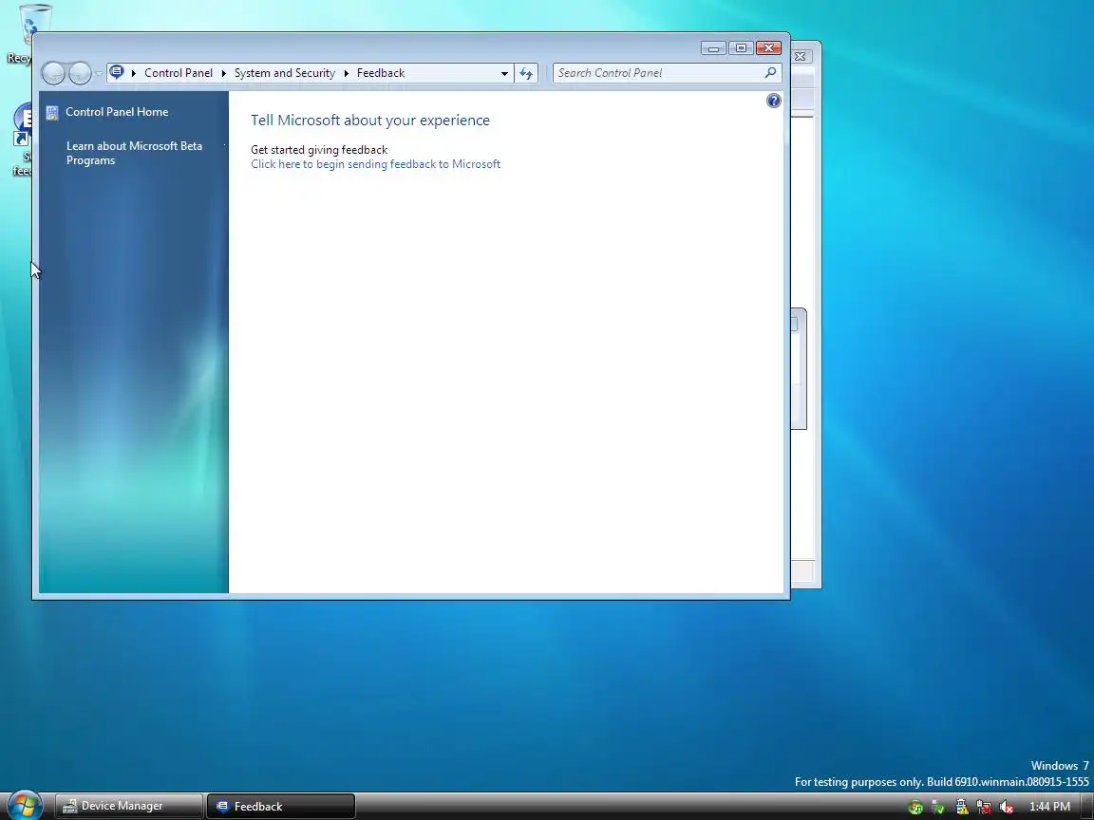Select the Control Panel breadcrumb
Screen dimensions: 1094x820
[x=178, y=73]
